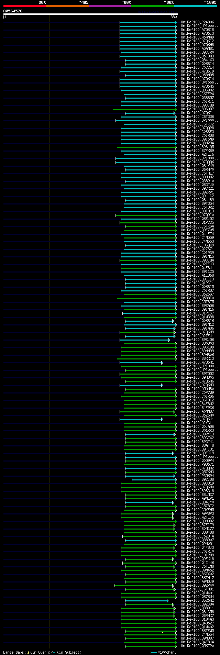This screenshot has width=220, height=655.
Task: Click the green alignment bar of UniRef100_B9SJQ5
Action: tap(147, 147)
